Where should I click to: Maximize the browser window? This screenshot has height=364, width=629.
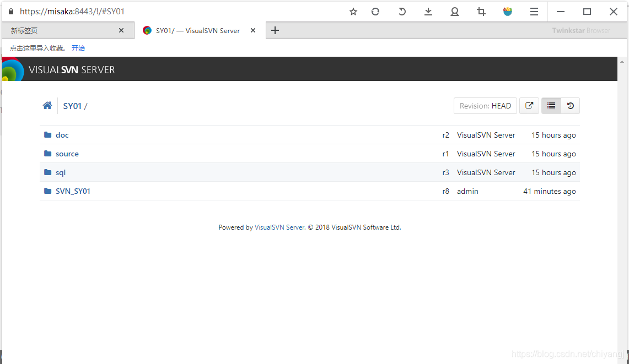click(x=587, y=12)
